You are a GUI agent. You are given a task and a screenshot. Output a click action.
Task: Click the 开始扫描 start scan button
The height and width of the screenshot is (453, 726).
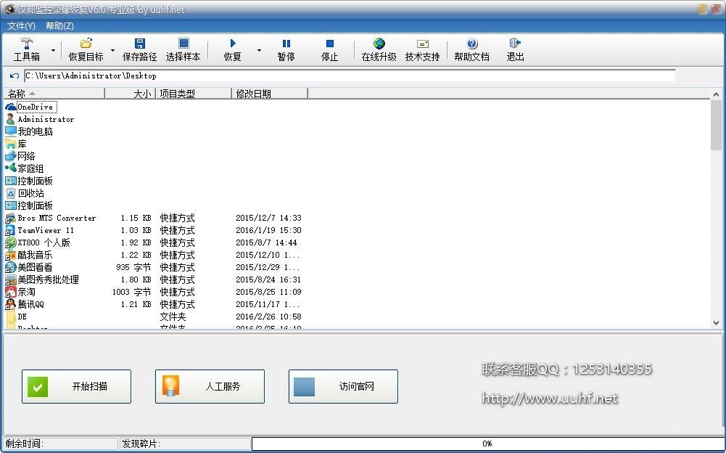pos(76,386)
